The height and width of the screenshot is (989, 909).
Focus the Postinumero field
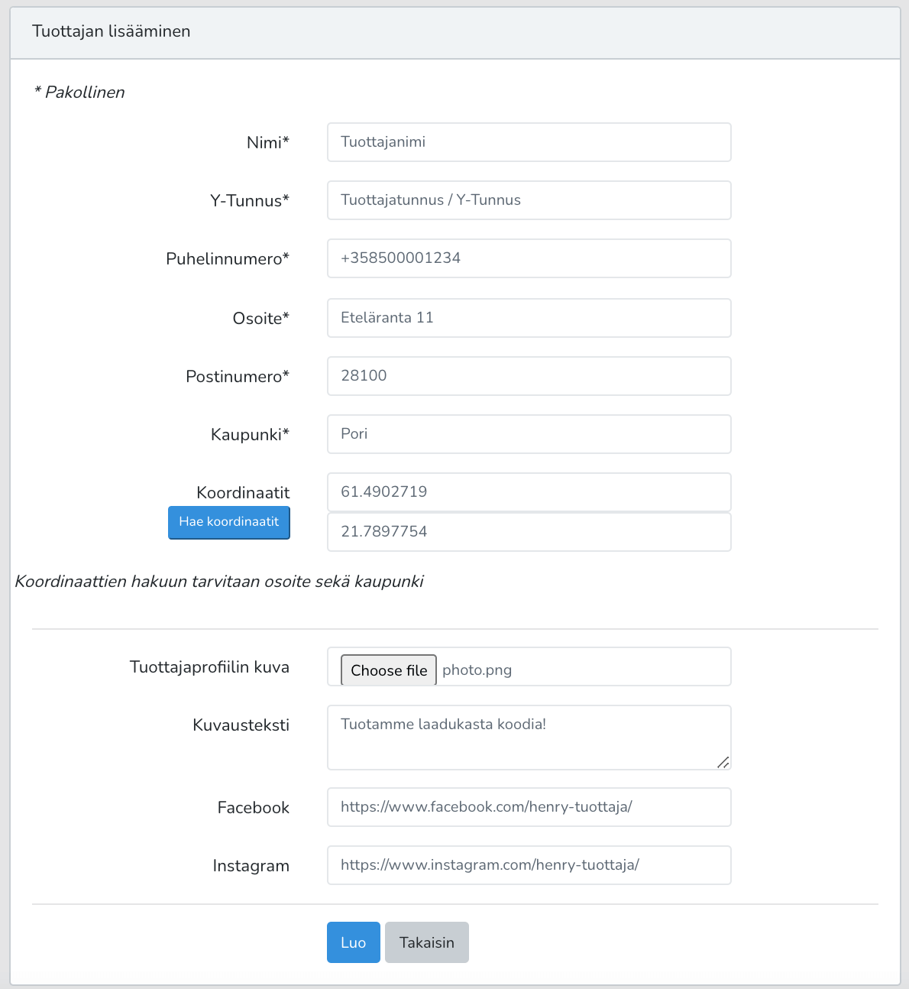[x=529, y=376]
